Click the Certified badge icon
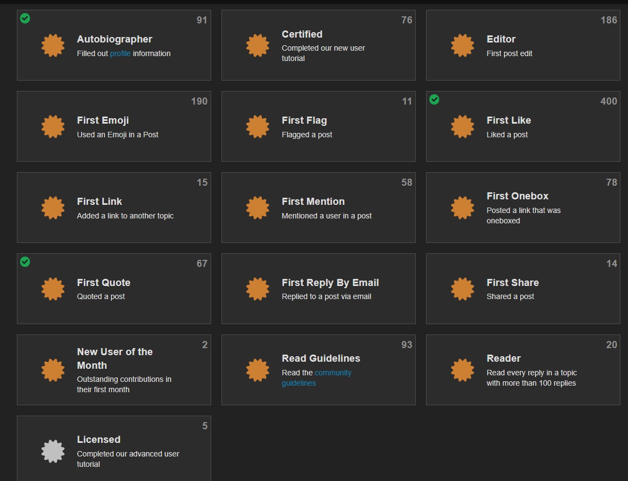Viewport: 628px width, 481px height. coord(257,45)
